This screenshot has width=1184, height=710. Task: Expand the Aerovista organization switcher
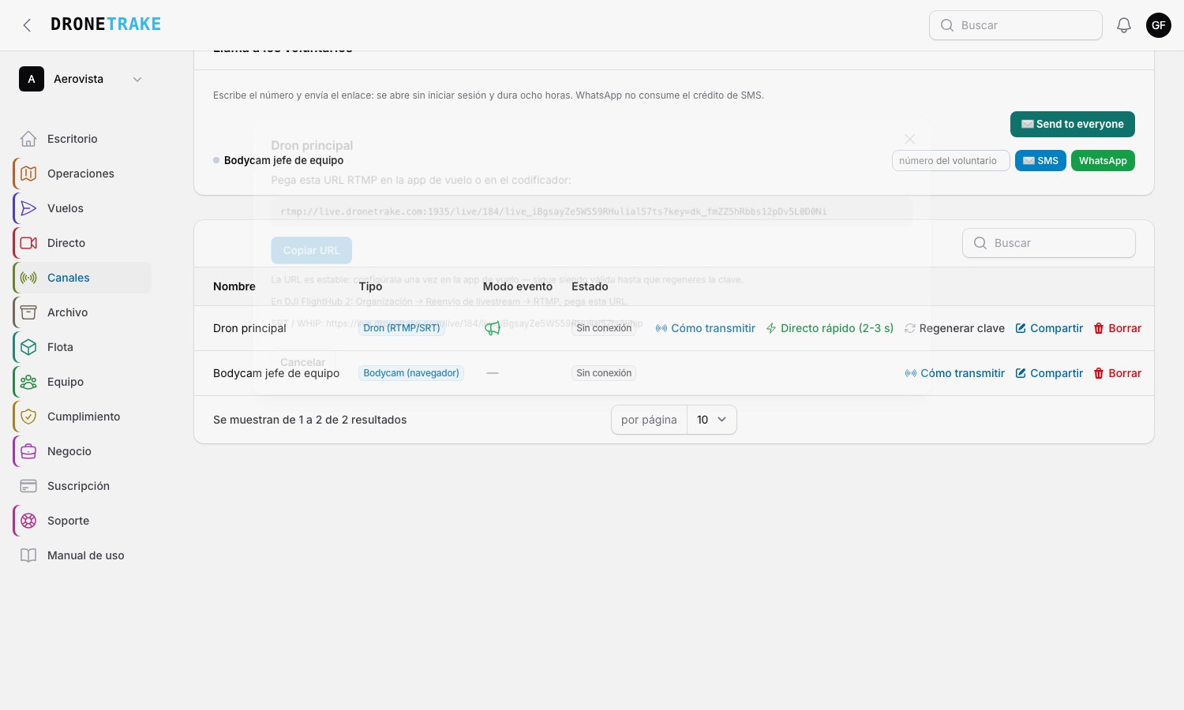82,79
